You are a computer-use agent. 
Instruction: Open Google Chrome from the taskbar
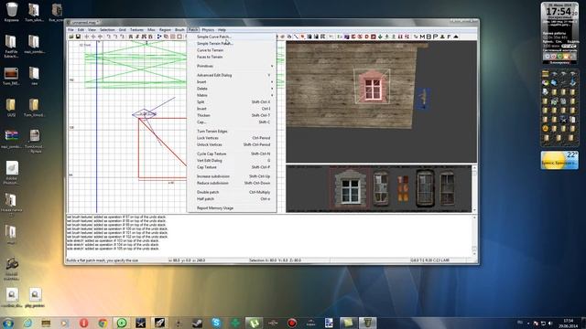tap(103, 323)
